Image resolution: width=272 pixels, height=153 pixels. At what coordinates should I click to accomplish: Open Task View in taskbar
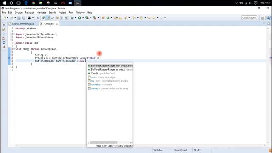(x=19, y=3)
